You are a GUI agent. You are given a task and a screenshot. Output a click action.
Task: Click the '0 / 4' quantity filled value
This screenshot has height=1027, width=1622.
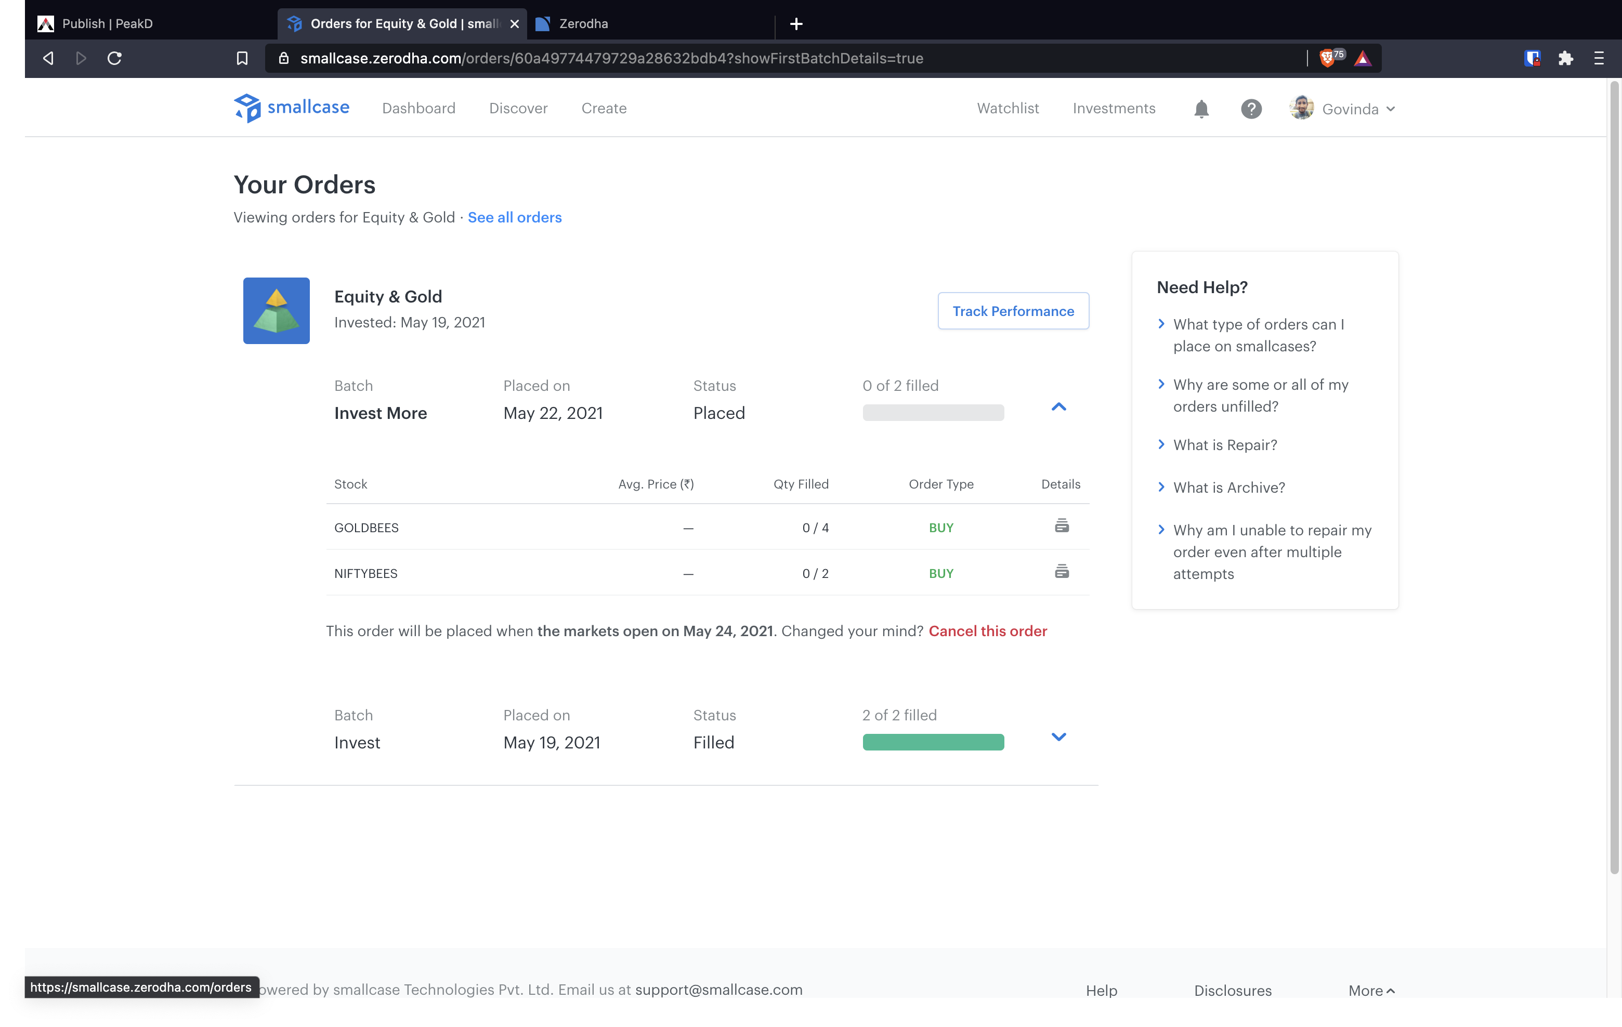815,528
